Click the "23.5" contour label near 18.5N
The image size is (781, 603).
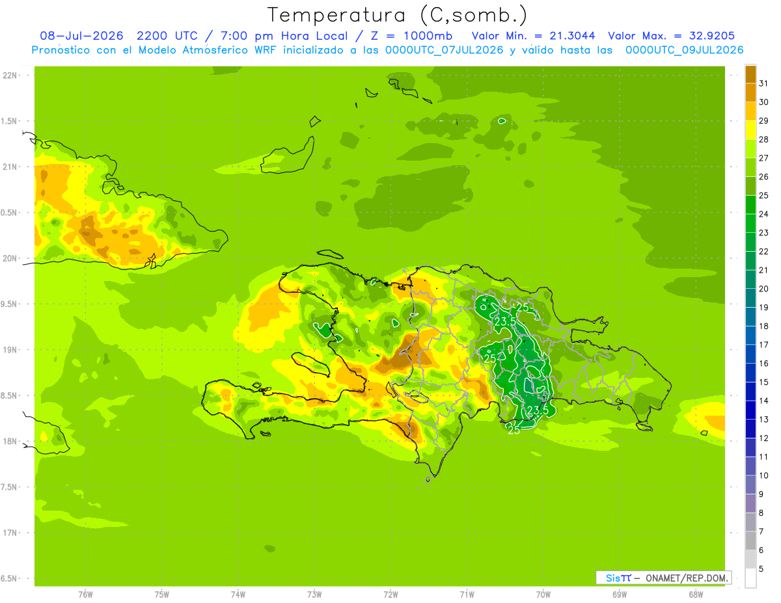click(x=538, y=410)
